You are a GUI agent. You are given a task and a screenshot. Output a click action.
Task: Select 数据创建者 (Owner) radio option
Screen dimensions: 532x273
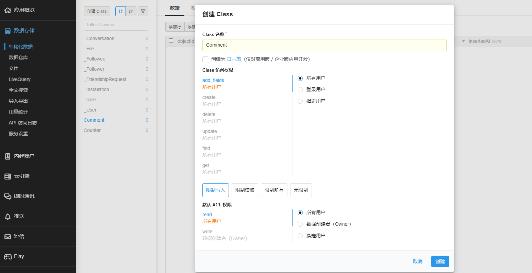[x=300, y=224]
